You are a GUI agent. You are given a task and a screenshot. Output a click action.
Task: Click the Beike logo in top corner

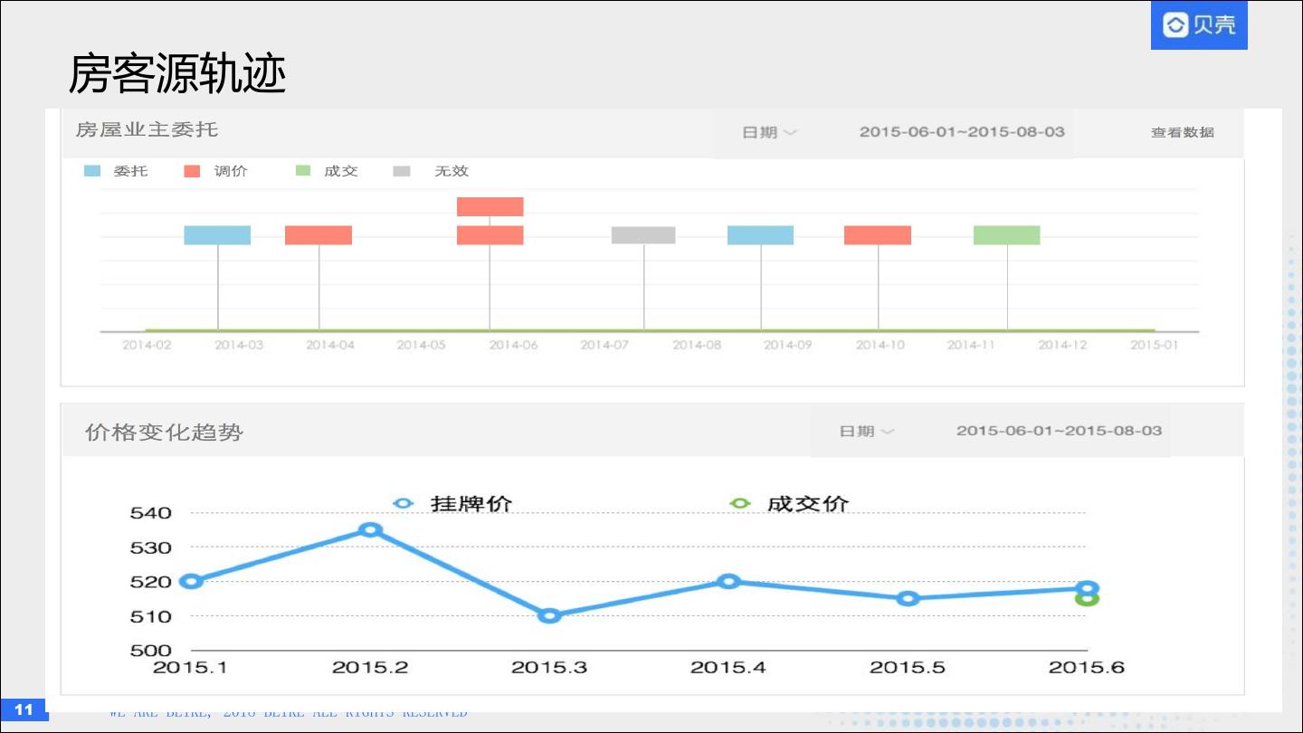point(1198,25)
